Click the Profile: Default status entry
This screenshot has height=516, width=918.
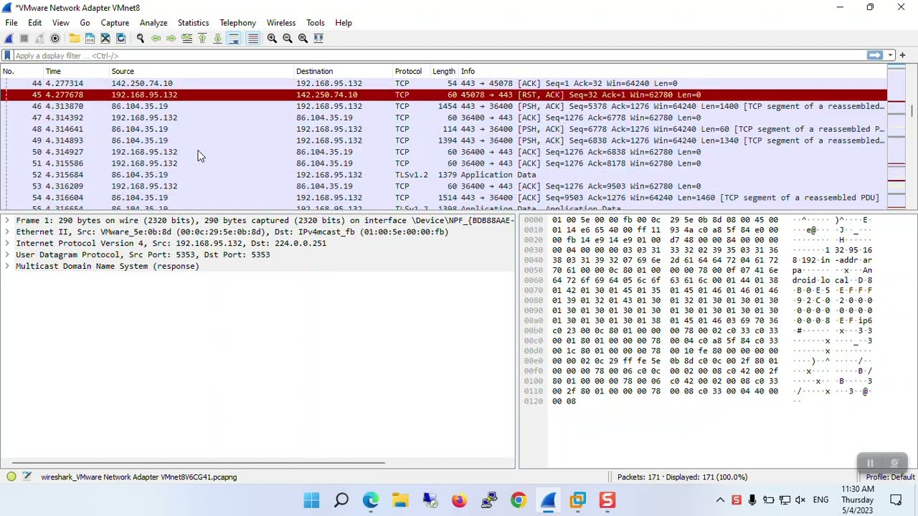click(890, 477)
